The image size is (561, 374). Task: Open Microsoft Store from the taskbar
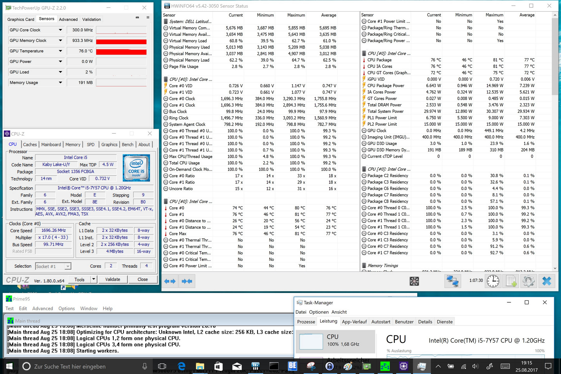tap(218, 366)
